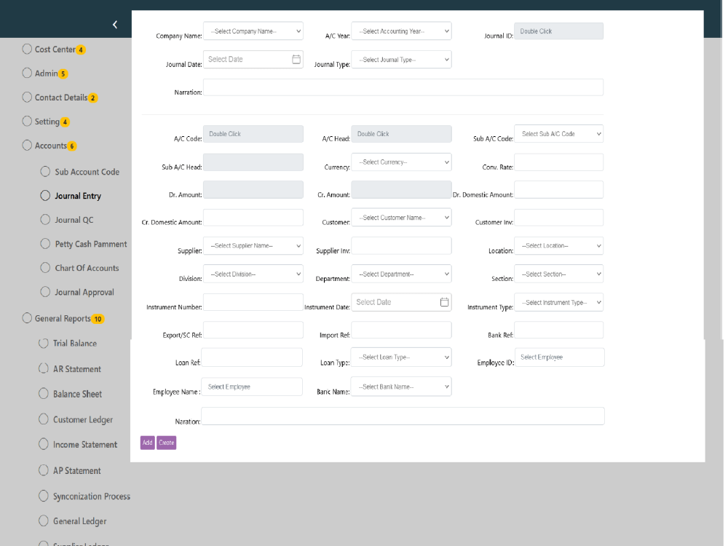Open General Ledger report
728x546 pixels.
[x=79, y=521]
